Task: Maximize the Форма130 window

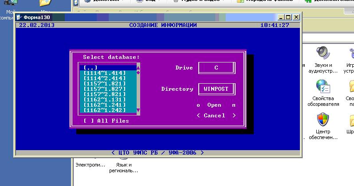Action: tap(288, 17)
